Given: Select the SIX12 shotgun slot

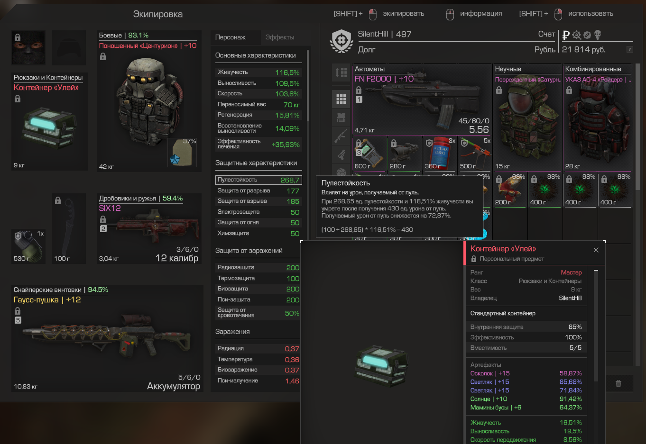Looking at the screenshot, I should (149, 228).
